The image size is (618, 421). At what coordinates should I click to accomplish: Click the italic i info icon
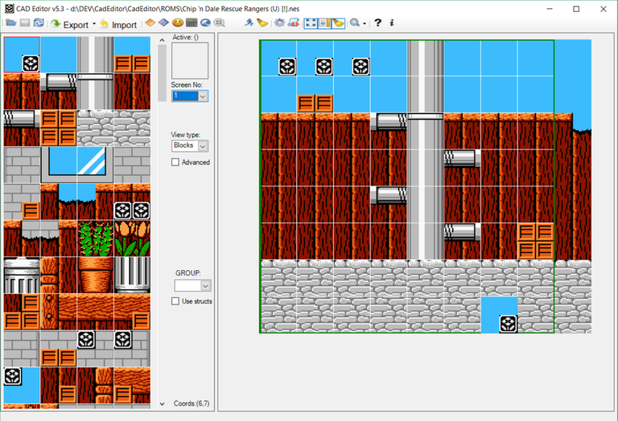tap(391, 24)
